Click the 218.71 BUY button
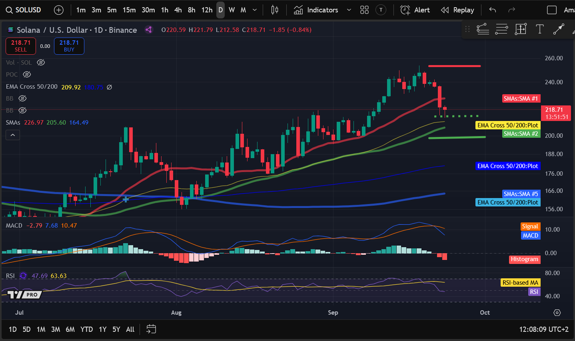The height and width of the screenshot is (341, 575). (x=69, y=46)
